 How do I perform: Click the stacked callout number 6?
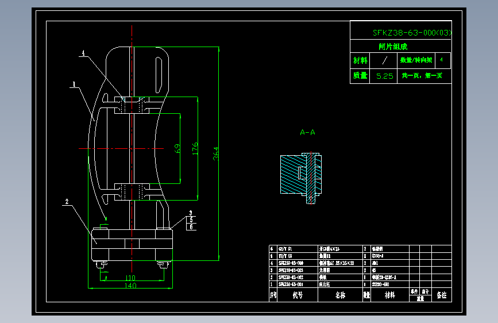click(191, 226)
